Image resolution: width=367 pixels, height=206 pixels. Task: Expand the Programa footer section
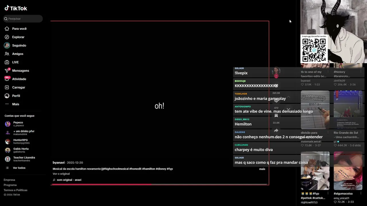(x=10, y=185)
